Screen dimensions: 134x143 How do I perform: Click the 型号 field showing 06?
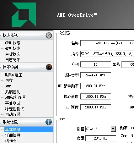pos(128,64)
